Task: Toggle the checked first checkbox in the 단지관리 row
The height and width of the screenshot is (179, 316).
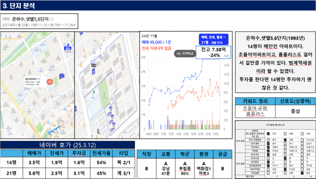Action: click(268, 162)
